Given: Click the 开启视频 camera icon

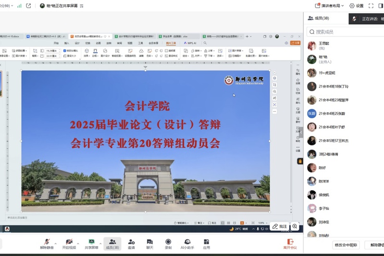Looking at the screenshot, I should click(69, 242).
